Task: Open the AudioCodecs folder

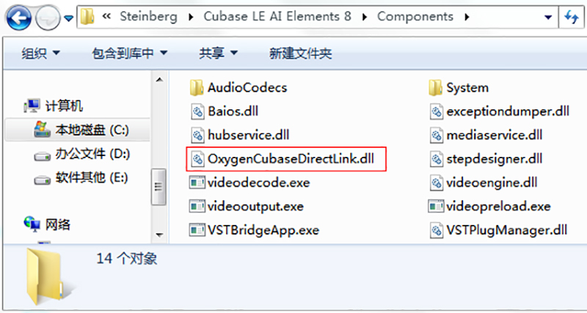Action: pos(238,88)
